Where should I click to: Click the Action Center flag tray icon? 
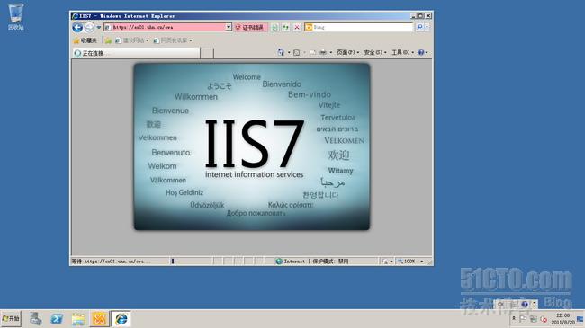[x=523, y=319]
